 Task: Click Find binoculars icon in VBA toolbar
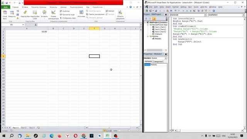click(171, 11)
